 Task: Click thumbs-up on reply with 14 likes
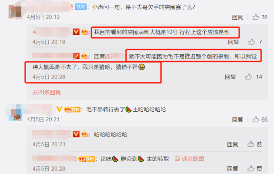[248, 77]
